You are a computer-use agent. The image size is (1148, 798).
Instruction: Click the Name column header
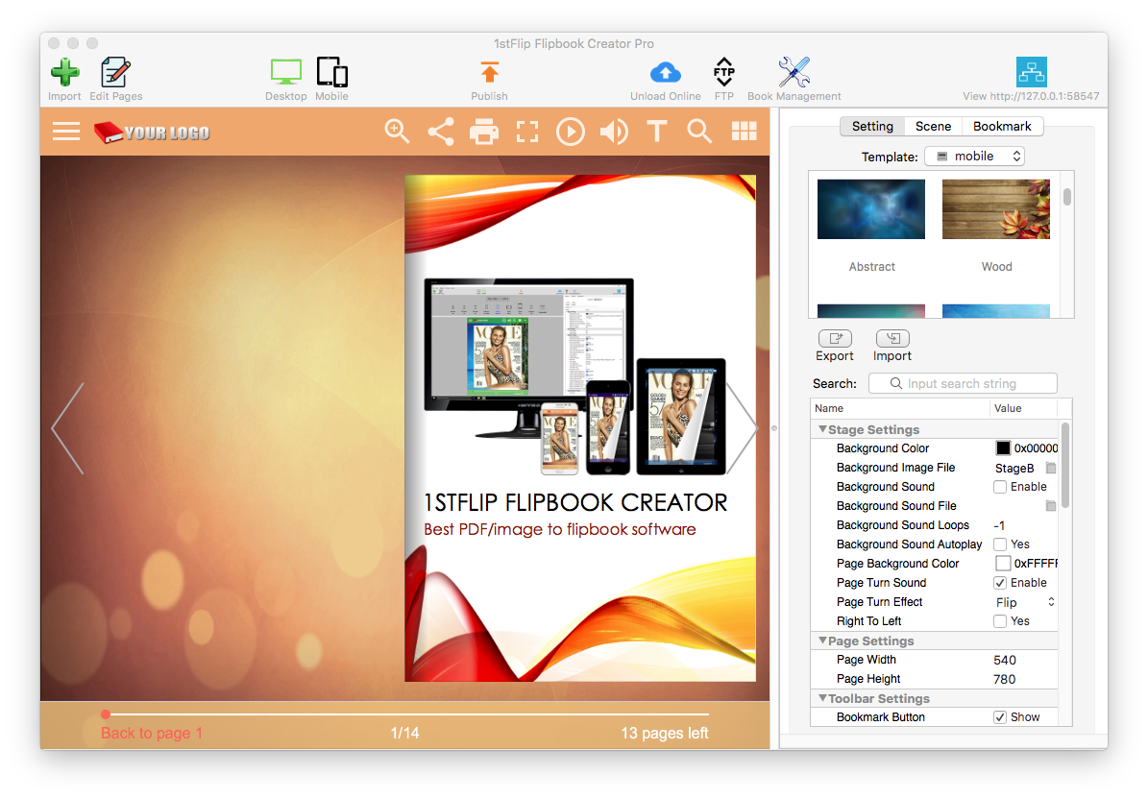[900, 408]
